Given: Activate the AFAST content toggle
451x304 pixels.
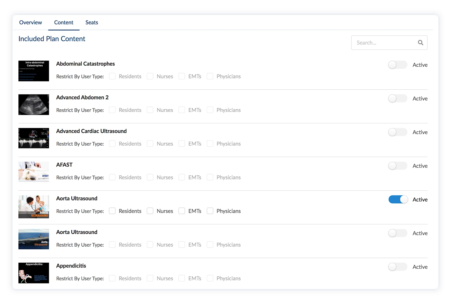Looking at the screenshot, I should coord(397,166).
